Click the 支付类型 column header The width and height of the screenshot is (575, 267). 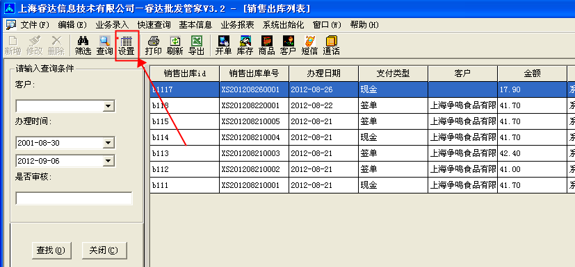pyautogui.click(x=393, y=74)
